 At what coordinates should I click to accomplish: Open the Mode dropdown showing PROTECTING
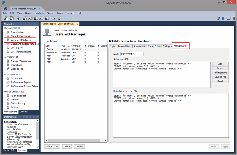pos(132,54)
